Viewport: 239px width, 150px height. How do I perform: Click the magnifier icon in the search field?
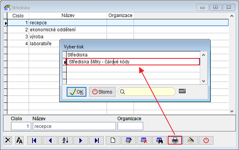click(x=122, y=92)
